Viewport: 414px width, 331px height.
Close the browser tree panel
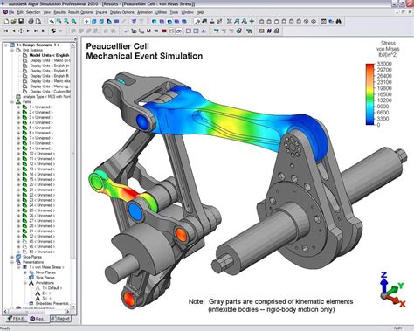click(x=75, y=38)
